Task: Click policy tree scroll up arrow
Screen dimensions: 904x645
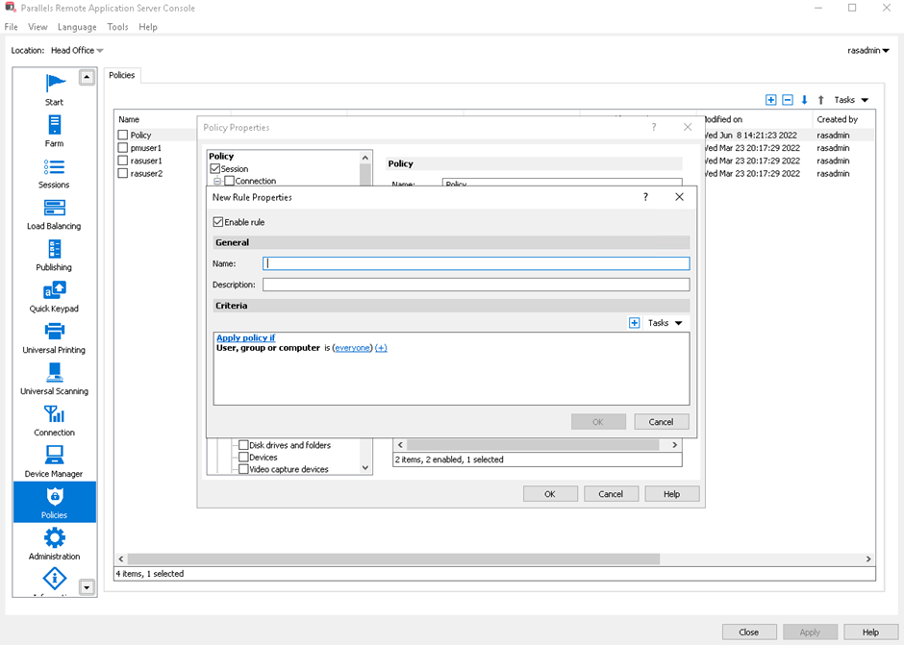Action: point(364,157)
